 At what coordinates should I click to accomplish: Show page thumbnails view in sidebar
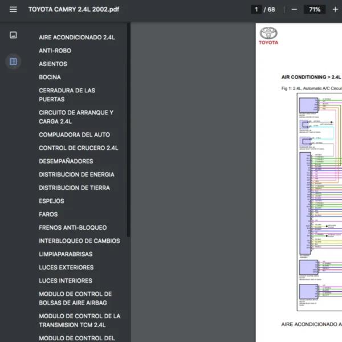point(13,35)
